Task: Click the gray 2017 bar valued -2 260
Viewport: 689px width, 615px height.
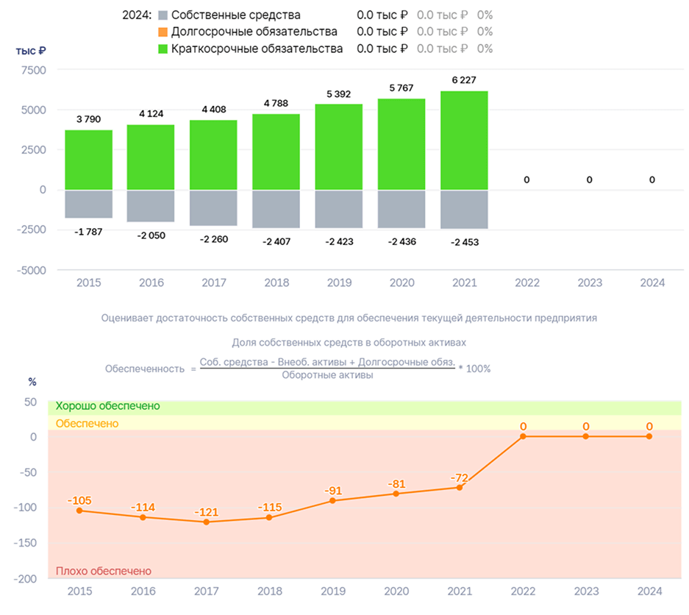Action: pyautogui.click(x=213, y=208)
